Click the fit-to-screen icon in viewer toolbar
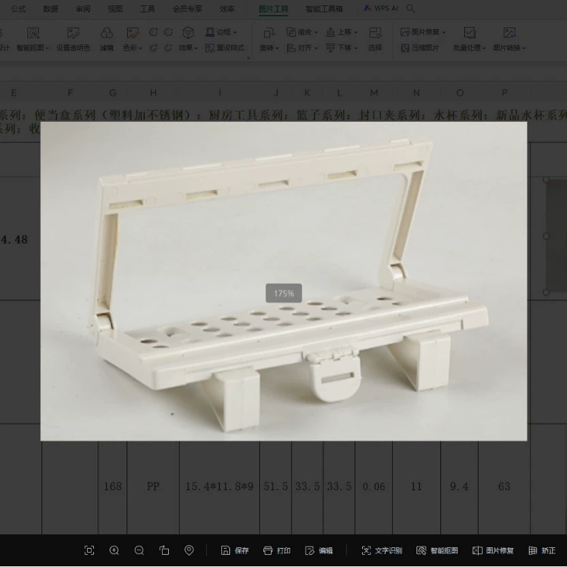 (x=89, y=551)
